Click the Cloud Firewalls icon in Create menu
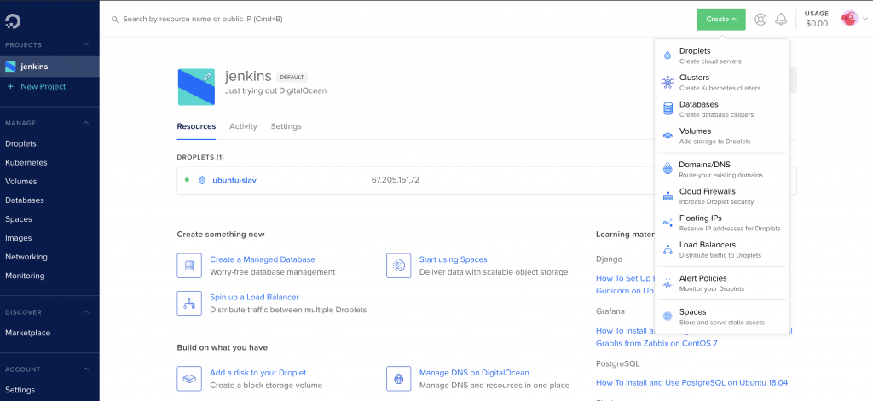 click(x=668, y=195)
